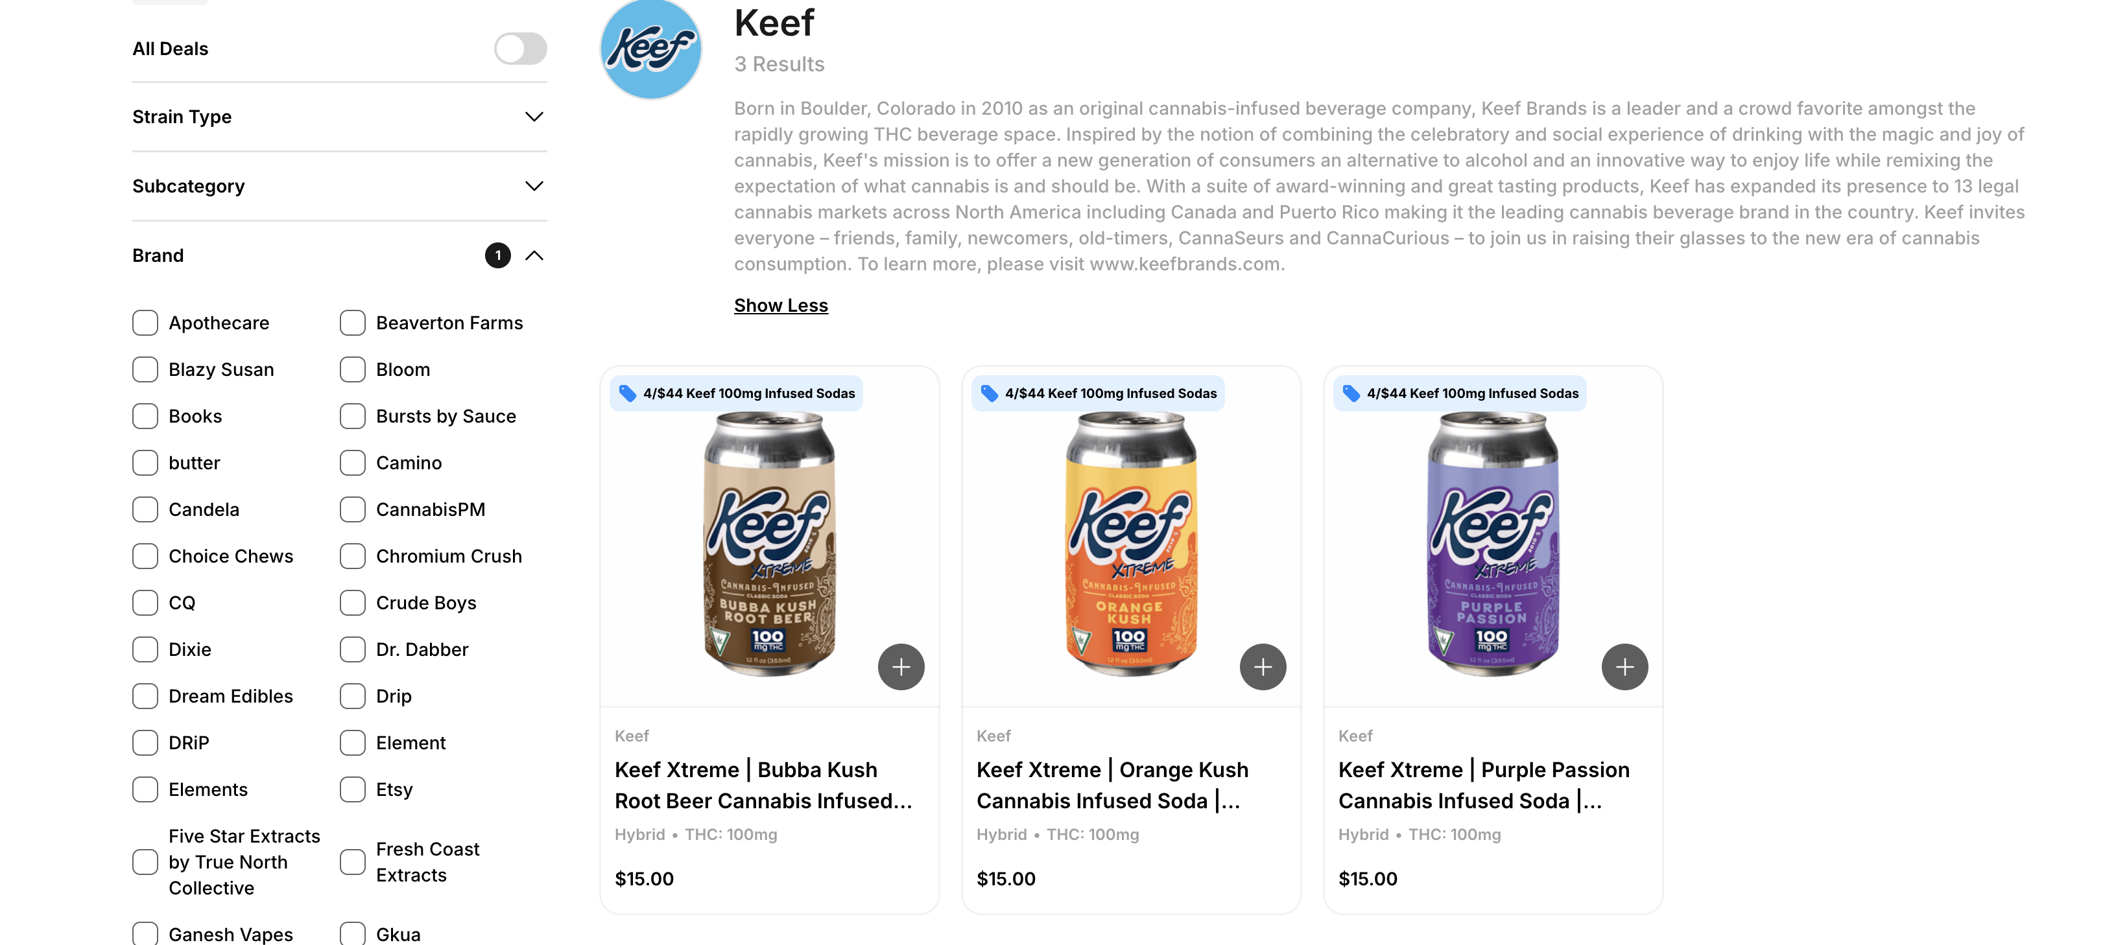Open the Purple Passion can thumbnail

1492,543
